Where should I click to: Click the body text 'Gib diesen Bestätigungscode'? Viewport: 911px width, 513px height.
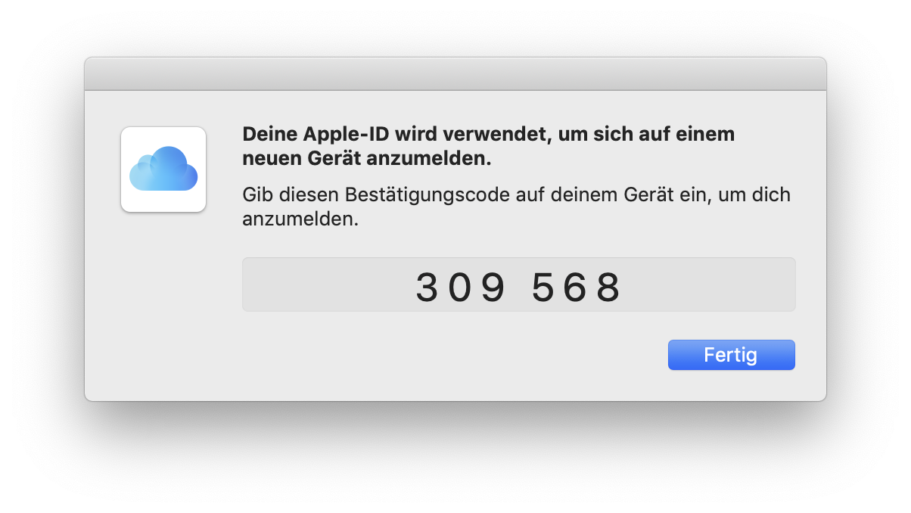pyautogui.click(x=517, y=207)
